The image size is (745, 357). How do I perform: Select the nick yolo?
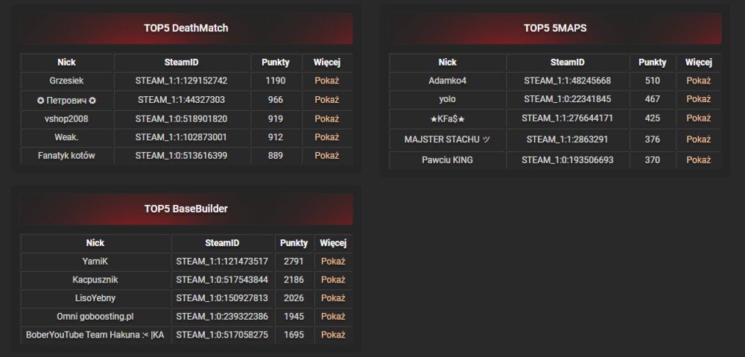coord(448,99)
